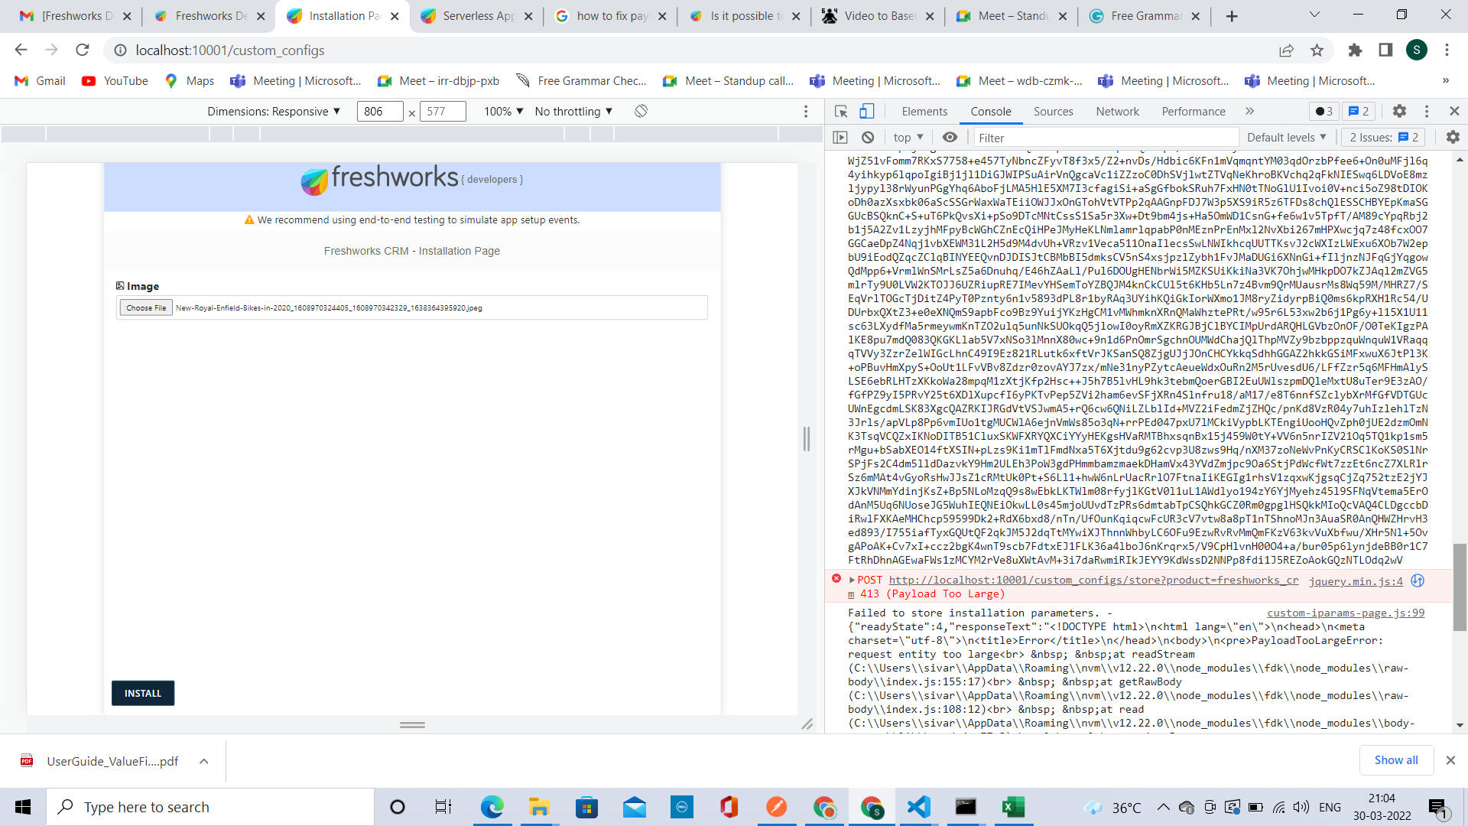Toggle device toolbar icon in DevTools

866,112
